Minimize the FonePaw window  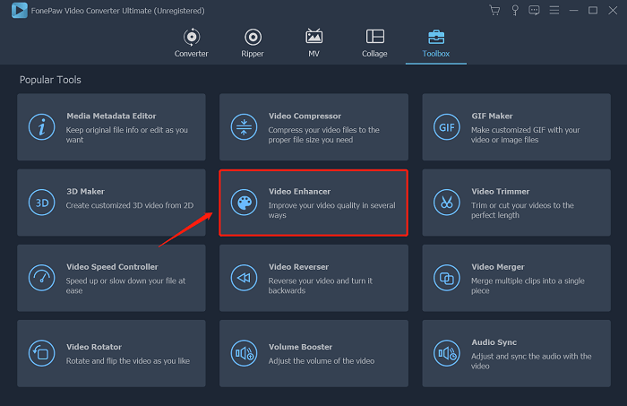click(x=574, y=11)
